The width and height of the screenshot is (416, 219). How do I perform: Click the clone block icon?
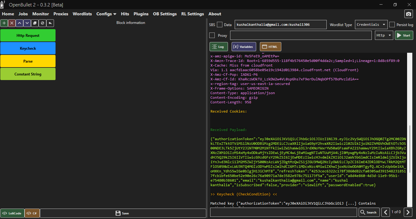(35, 23)
